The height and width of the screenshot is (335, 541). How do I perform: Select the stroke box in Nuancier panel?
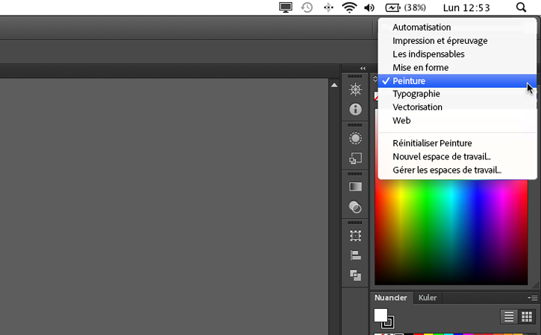[x=389, y=322]
